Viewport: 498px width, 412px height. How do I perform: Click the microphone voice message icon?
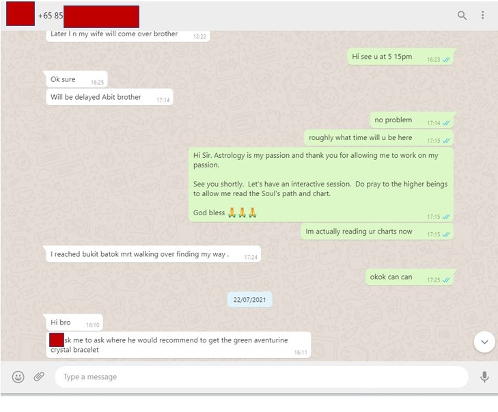click(x=484, y=376)
